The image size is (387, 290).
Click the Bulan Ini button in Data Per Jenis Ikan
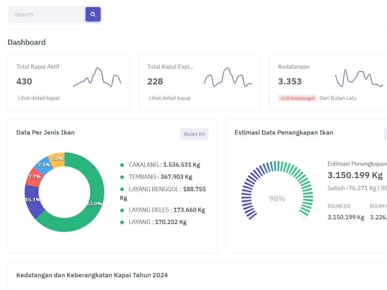pyautogui.click(x=195, y=134)
